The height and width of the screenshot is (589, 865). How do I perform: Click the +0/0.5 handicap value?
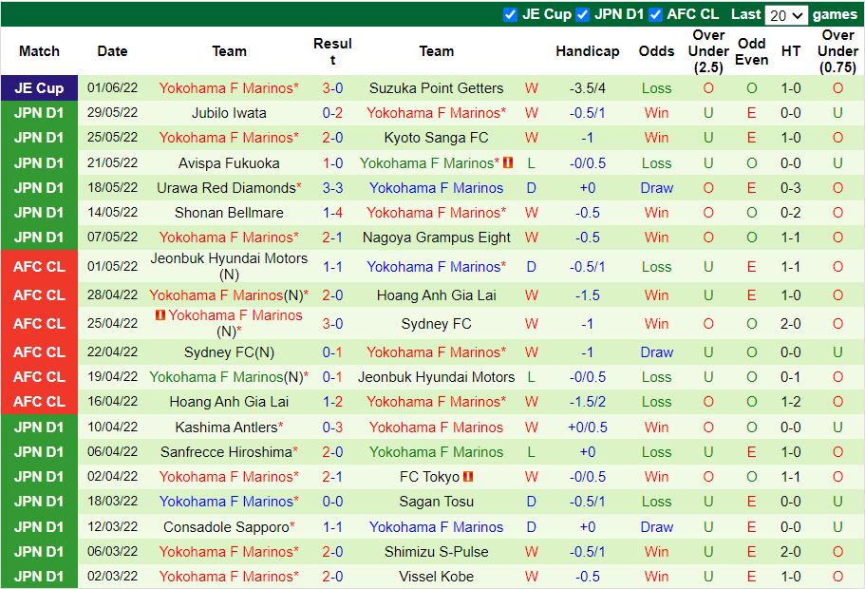tap(588, 427)
